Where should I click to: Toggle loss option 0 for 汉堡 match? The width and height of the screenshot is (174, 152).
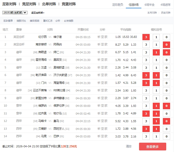pyautogui.click(x=166, y=68)
